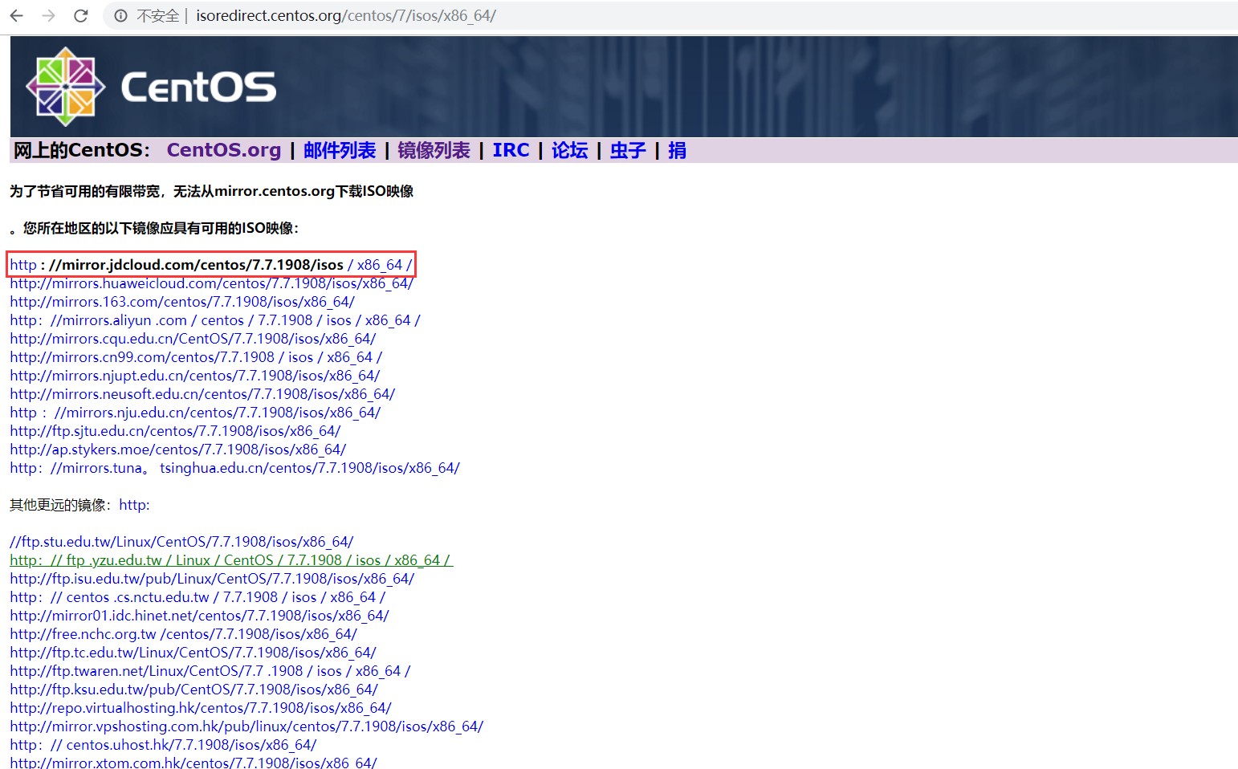Open the ftp.yzu.edu.tw underlined mirror link
Viewport: 1238px width, 769px height.
231,559
